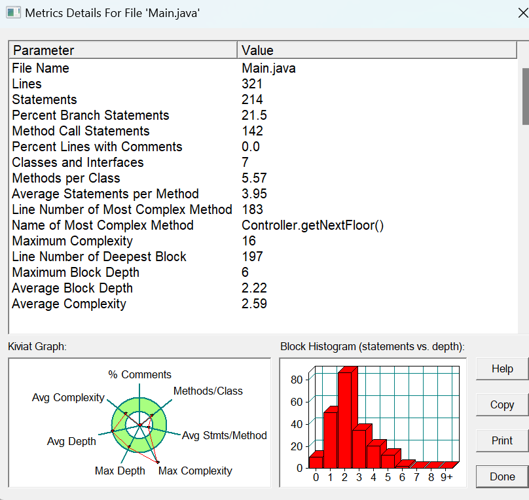Copy the metrics with the Copy button
The image size is (529, 500).
click(x=502, y=404)
